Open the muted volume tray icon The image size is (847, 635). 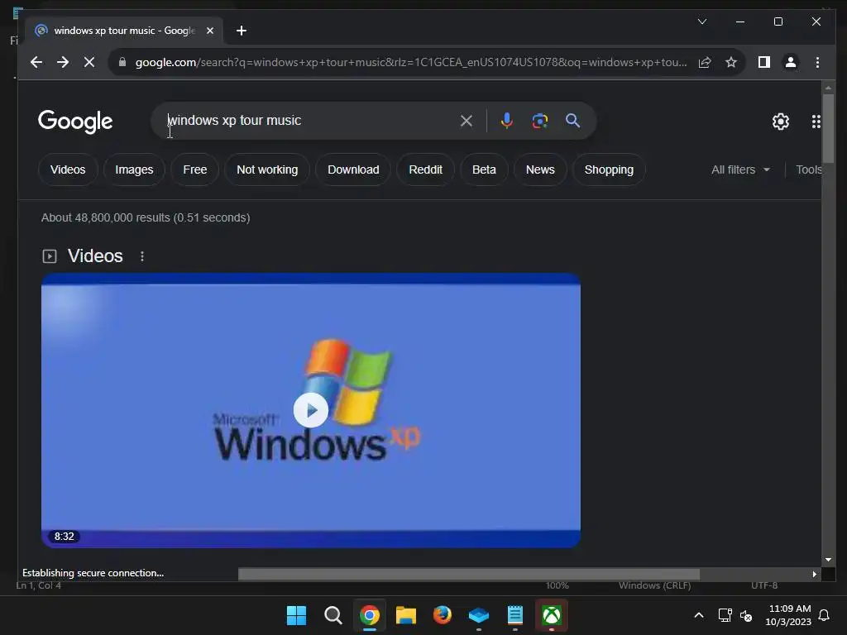pos(746,615)
